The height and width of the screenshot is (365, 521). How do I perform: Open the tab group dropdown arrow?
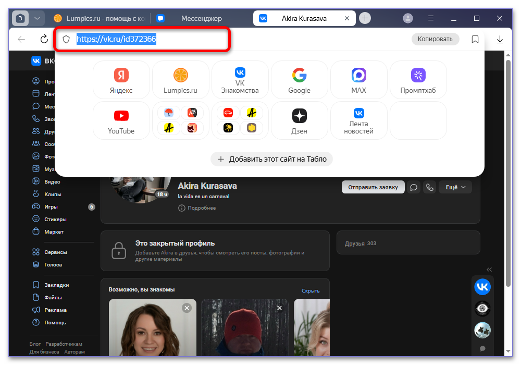(37, 18)
